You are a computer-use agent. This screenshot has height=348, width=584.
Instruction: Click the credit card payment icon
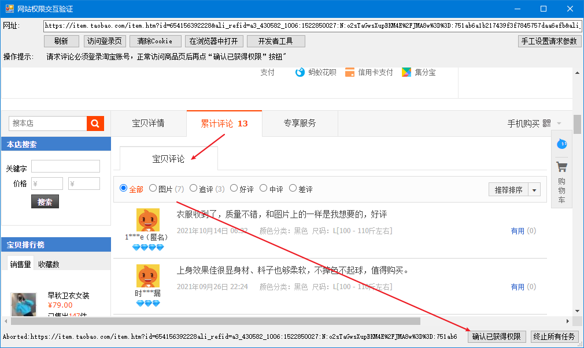point(350,72)
